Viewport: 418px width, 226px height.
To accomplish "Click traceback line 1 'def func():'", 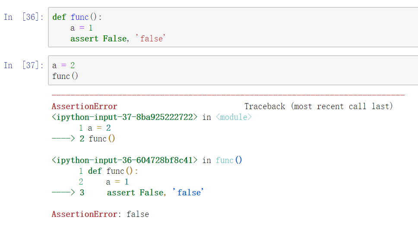I will [x=108, y=171].
